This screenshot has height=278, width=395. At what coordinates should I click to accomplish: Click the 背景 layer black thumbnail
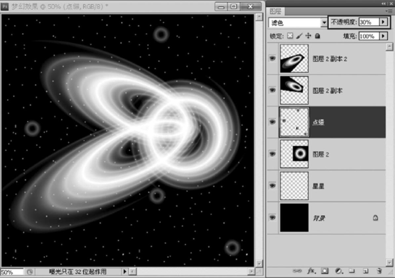(x=294, y=218)
